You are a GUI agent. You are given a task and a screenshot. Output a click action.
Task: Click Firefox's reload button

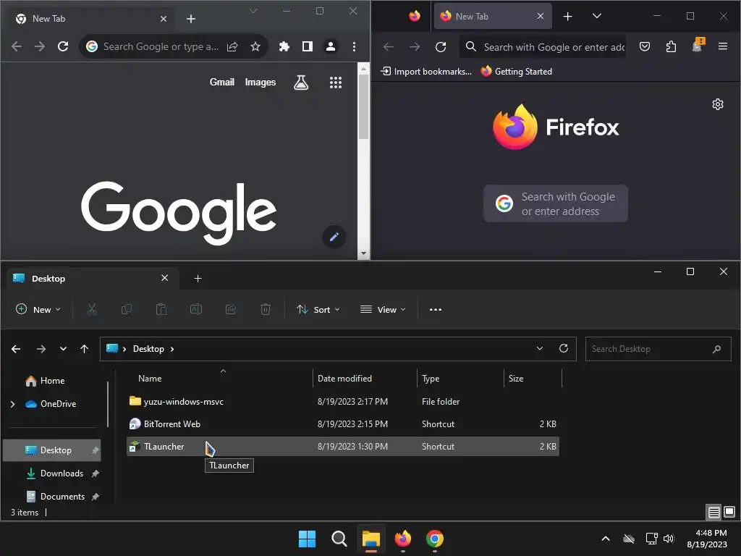click(x=441, y=47)
